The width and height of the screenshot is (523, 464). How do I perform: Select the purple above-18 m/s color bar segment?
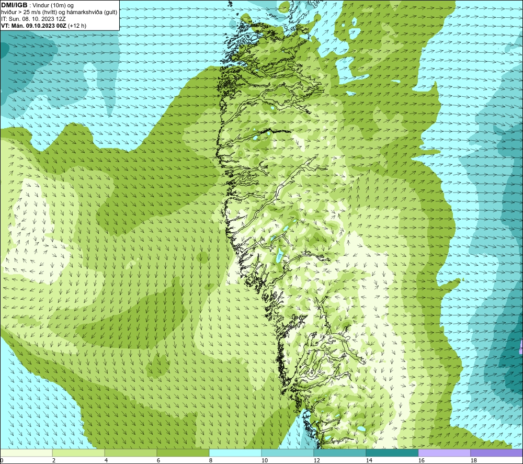(x=497, y=452)
